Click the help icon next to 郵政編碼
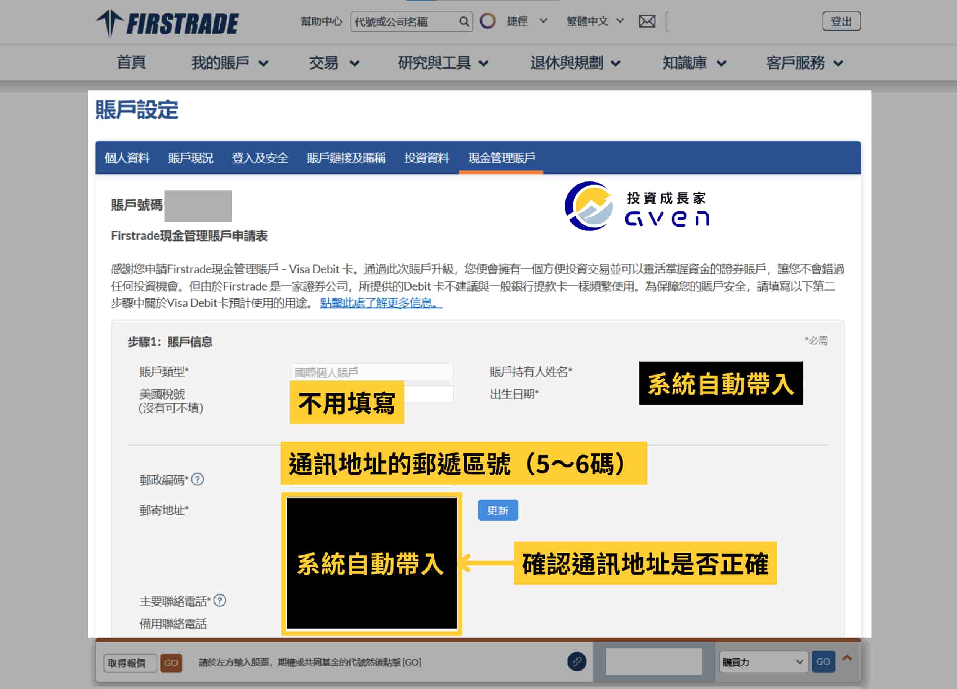This screenshot has width=957, height=689. (197, 479)
